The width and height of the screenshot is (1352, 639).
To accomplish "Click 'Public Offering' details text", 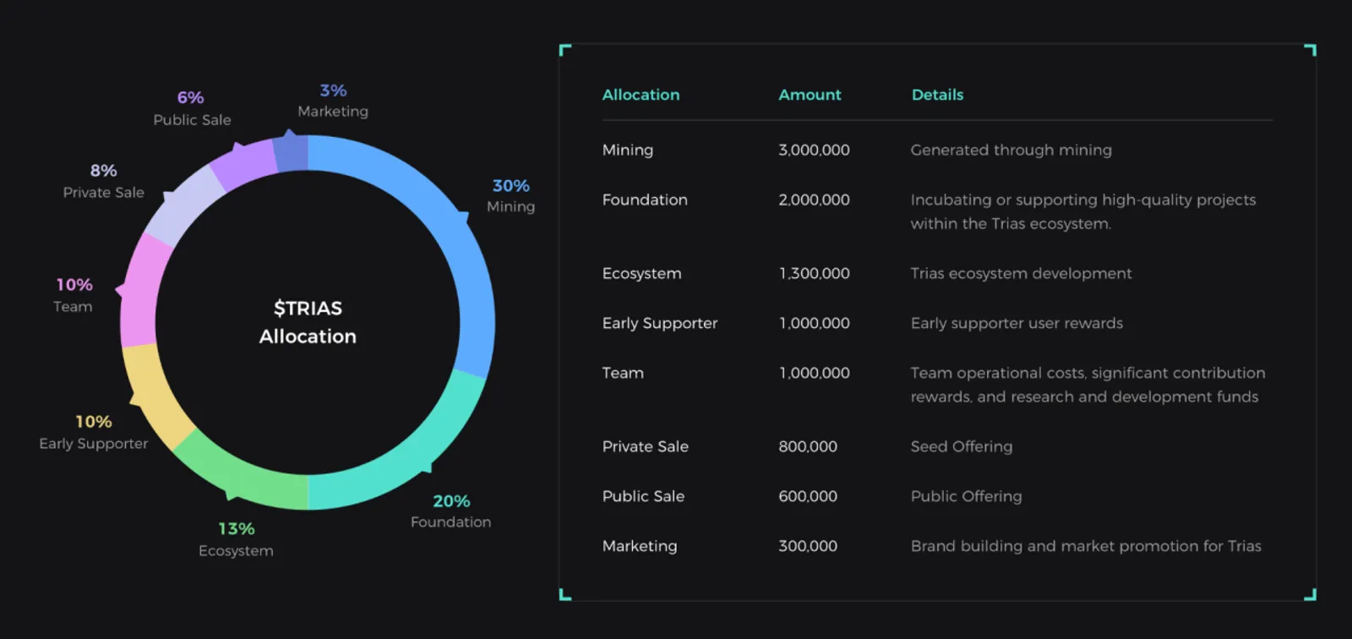I will 966,496.
